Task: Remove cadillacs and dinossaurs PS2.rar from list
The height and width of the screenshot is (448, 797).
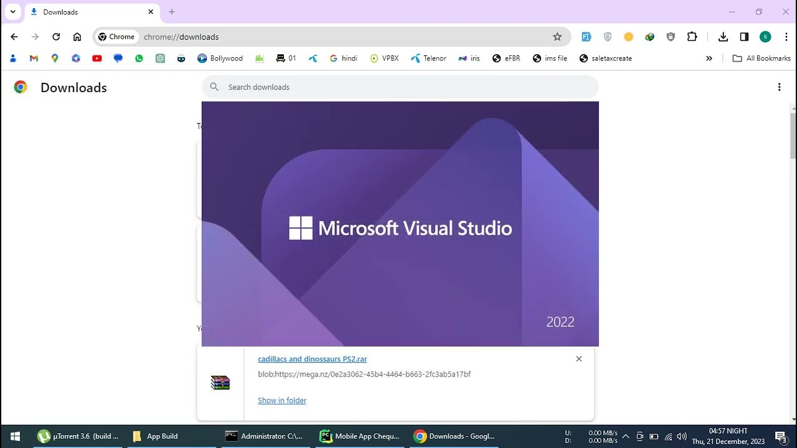Action: pos(579,359)
